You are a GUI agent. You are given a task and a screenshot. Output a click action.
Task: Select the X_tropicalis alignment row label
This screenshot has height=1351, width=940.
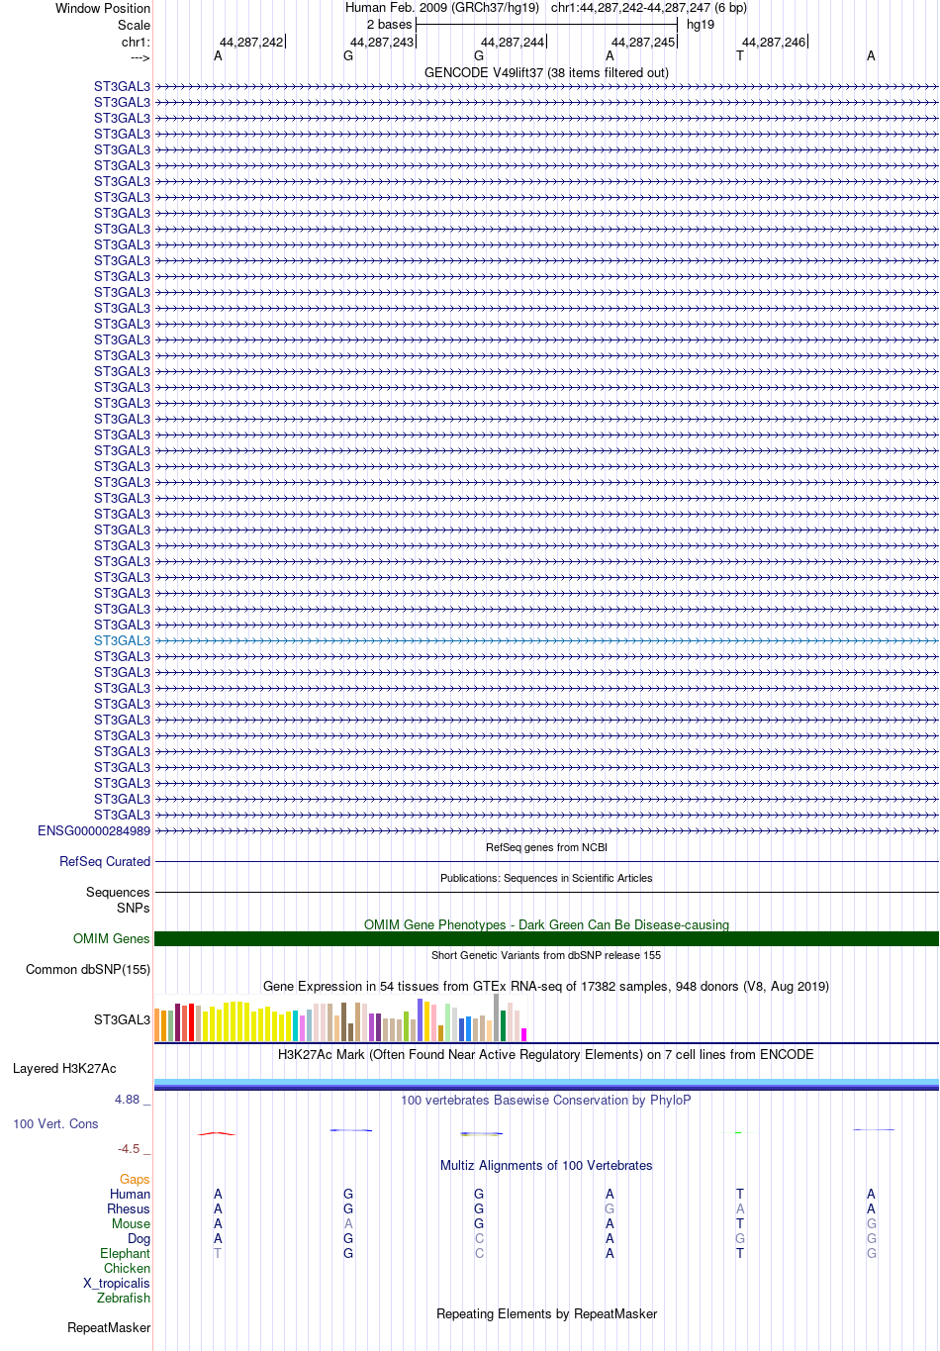tap(117, 1283)
